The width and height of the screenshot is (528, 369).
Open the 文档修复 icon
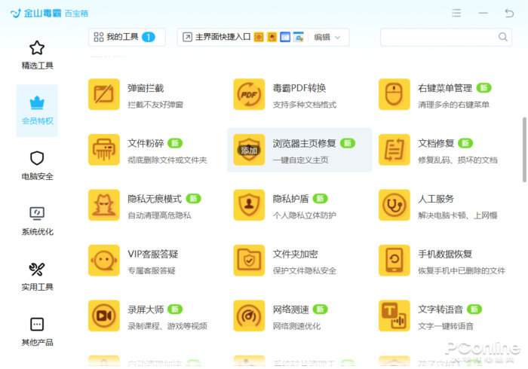pyautogui.click(x=394, y=150)
